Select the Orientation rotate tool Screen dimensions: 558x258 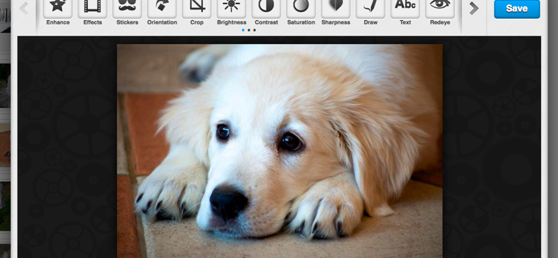click(162, 8)
